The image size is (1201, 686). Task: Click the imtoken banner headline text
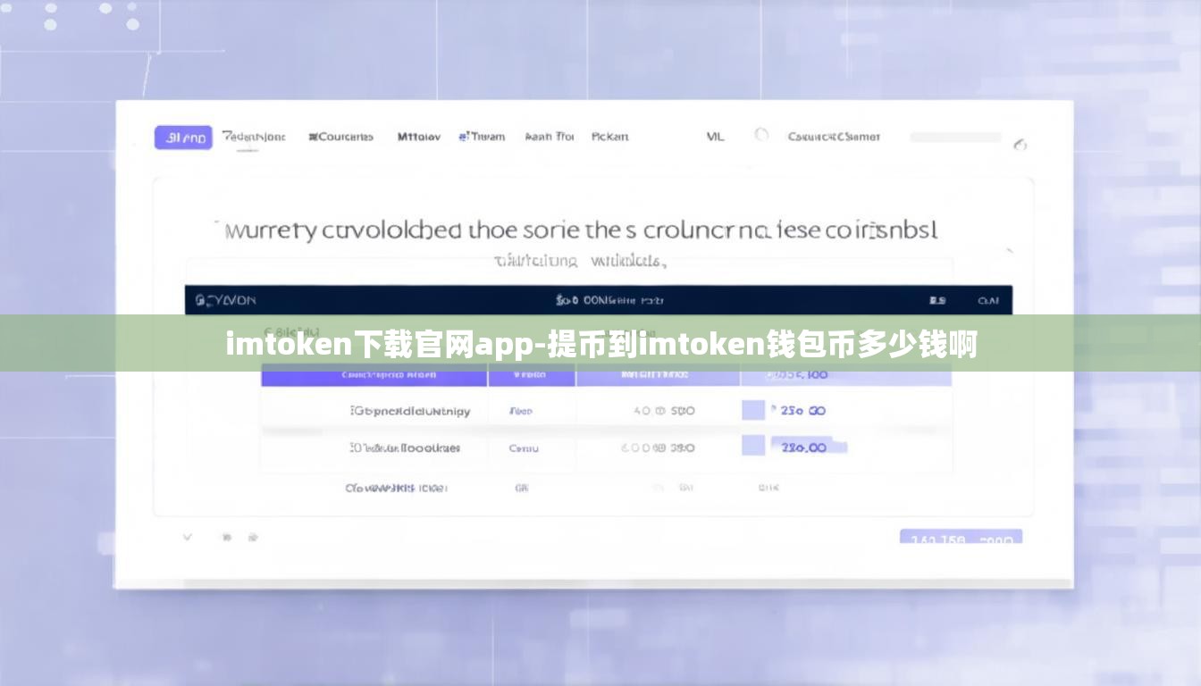point(600,344)
